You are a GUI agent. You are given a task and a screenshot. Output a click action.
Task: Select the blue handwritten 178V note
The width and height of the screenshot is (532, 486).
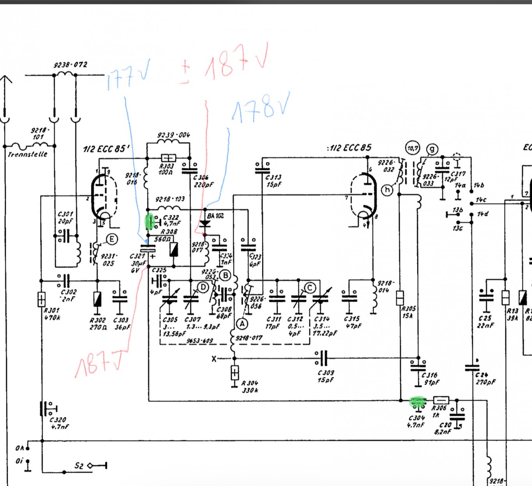tap(261, 108)
